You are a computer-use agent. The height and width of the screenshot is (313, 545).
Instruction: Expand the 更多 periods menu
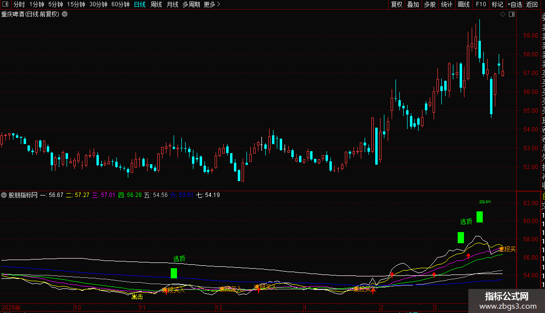point(212,5)
